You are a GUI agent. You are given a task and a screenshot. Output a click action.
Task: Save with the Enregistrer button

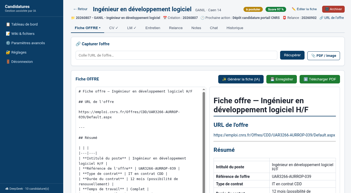(x=281, y=79)
